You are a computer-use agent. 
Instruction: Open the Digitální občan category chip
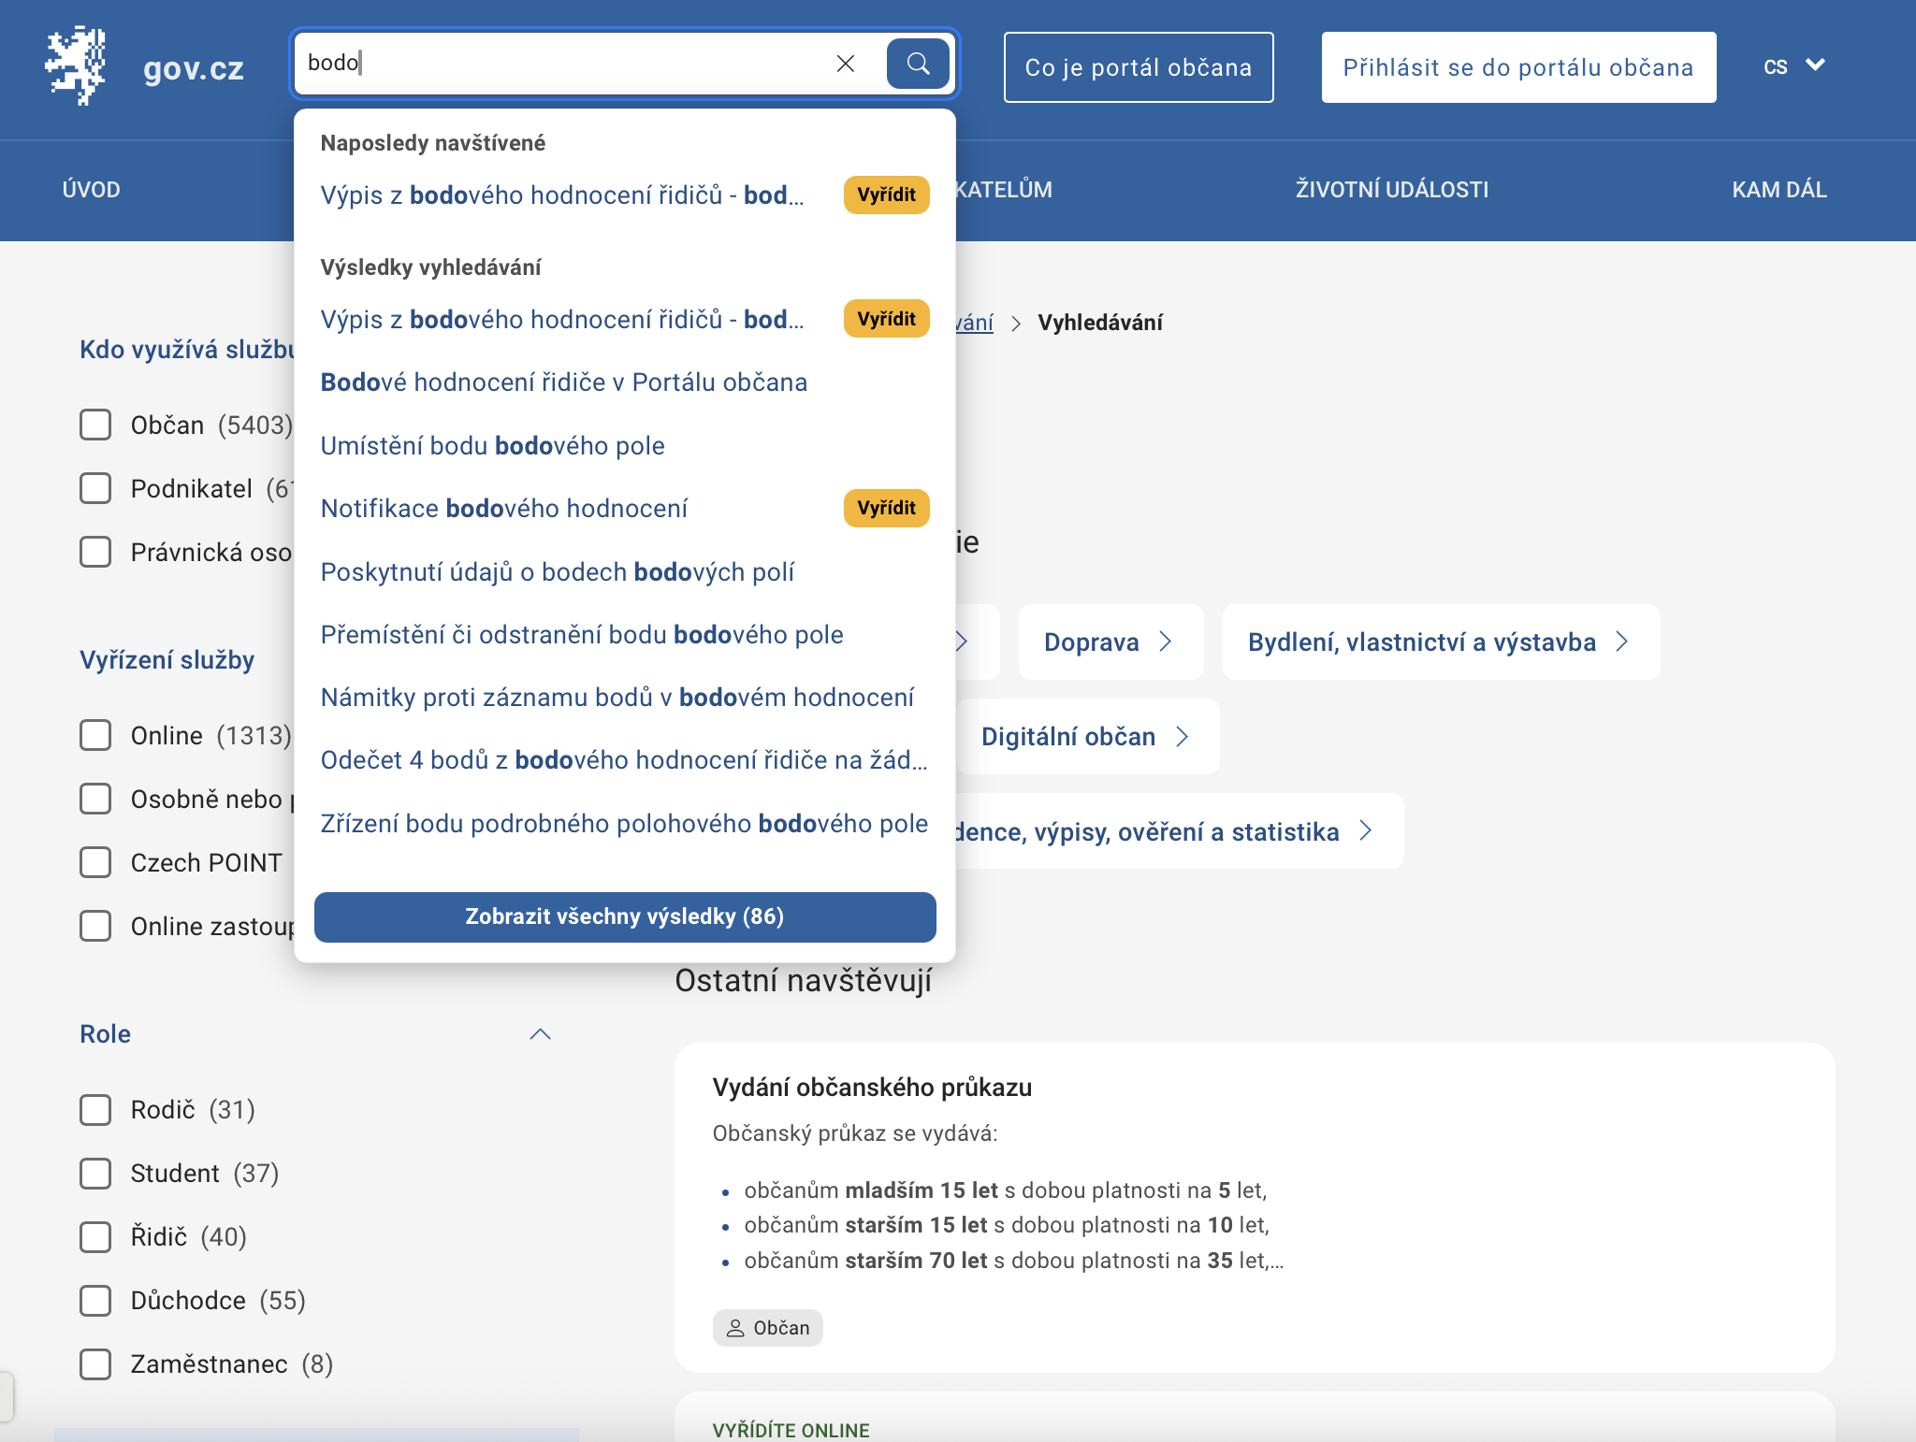(x=1089, y=737)
